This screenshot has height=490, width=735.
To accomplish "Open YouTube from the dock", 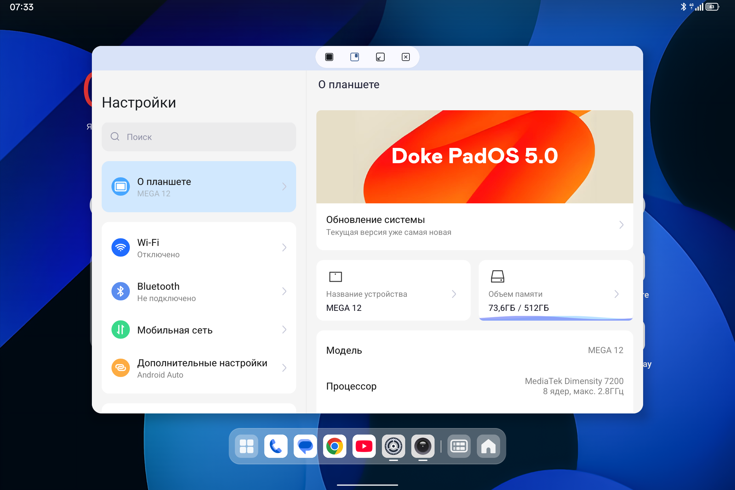I will (x=364, y=446).
